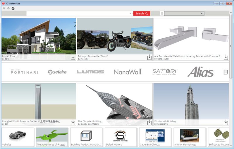Download the Ara Two Handle Faucet model
Screen dimensions: 234x149
click(226, 57)
